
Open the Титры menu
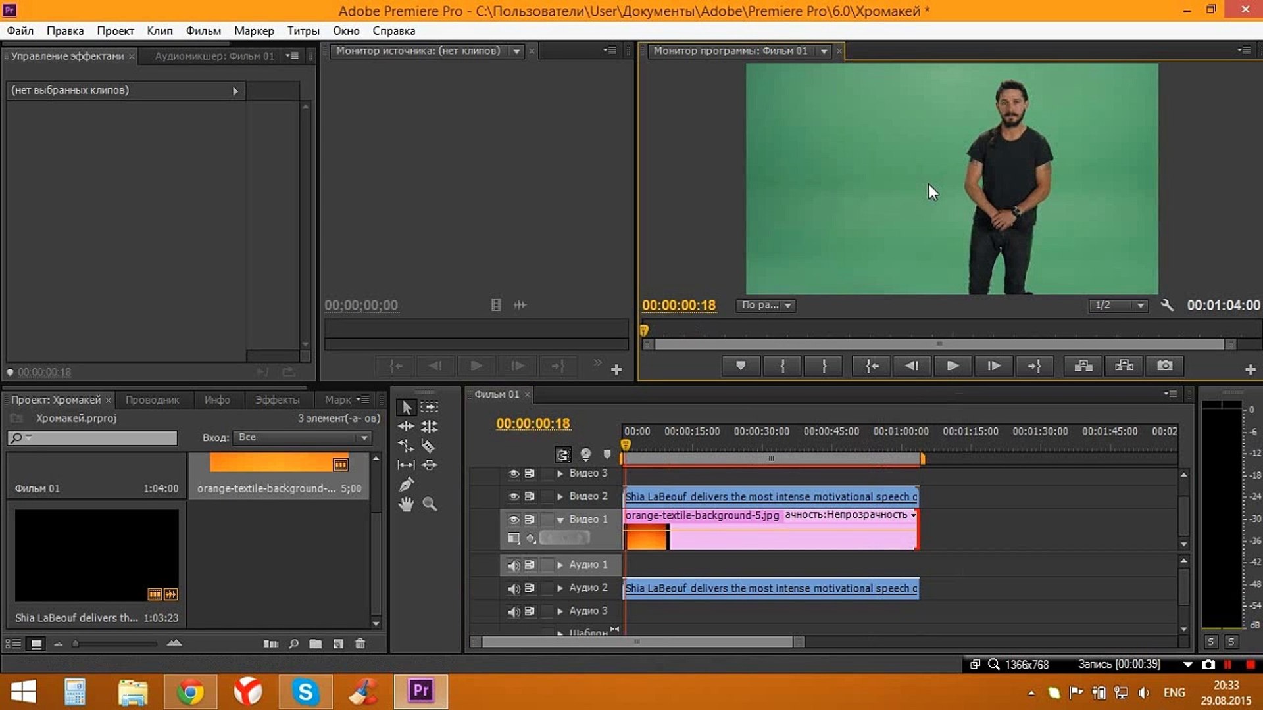(303, 31)
